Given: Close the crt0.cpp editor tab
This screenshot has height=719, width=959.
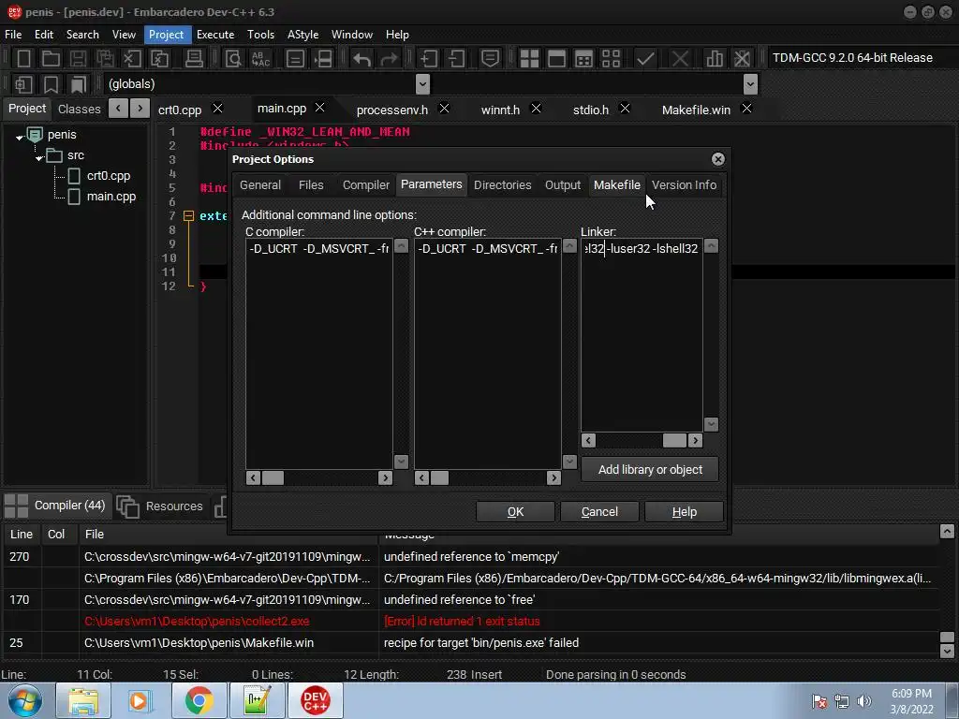Looking at the screenshot, I should [217, 109].
